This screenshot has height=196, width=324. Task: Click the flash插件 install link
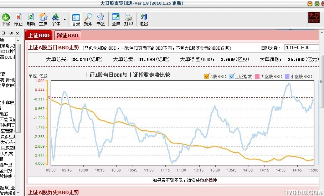pyautogui.click(x=209, y=180)
